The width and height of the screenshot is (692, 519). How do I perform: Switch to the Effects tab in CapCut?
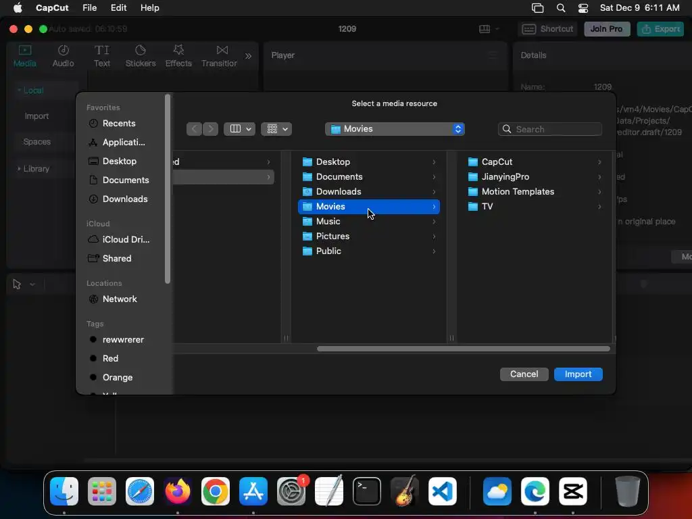[x=178, y=56]
